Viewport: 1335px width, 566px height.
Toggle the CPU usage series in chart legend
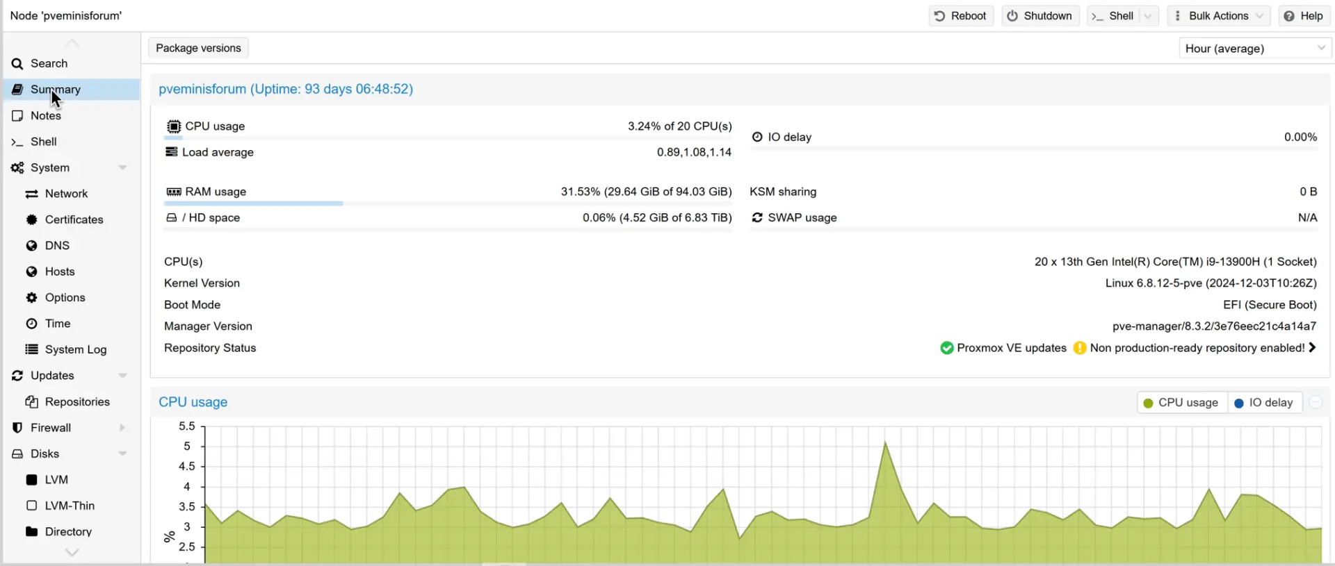coord(1181,403)
